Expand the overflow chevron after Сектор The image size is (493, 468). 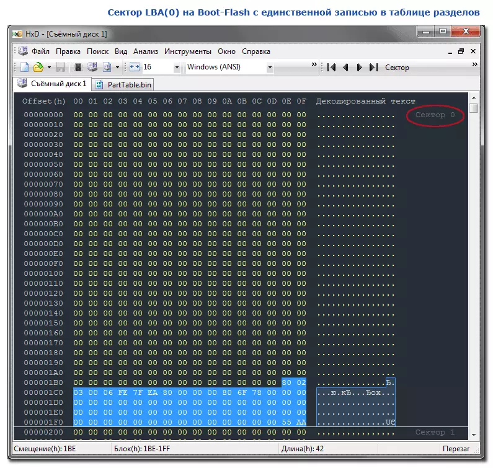click(475, 64)
